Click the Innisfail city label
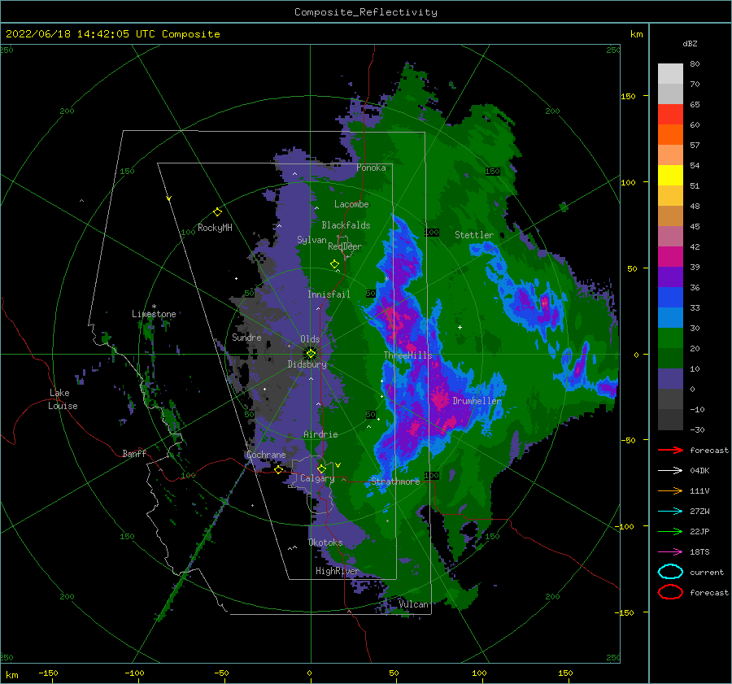Image resolution: width=732 pixels, height=684 pixels. 329,294
